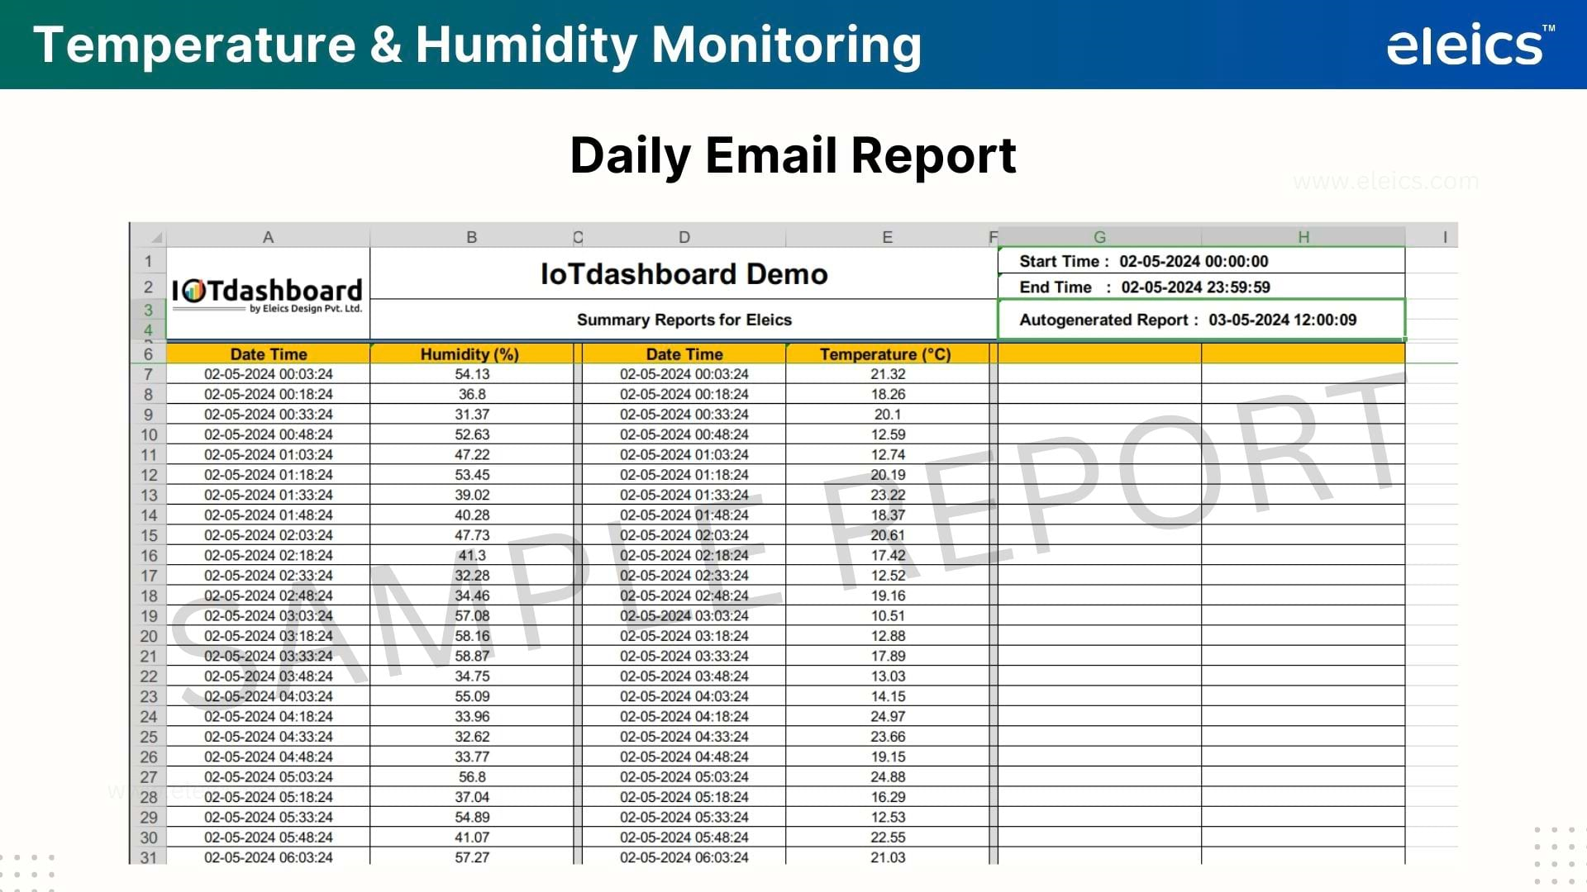This screenshot has height=892, width=1587.
Task: Click the 'Date Time' heading in column D
Action: coord(684,354)
